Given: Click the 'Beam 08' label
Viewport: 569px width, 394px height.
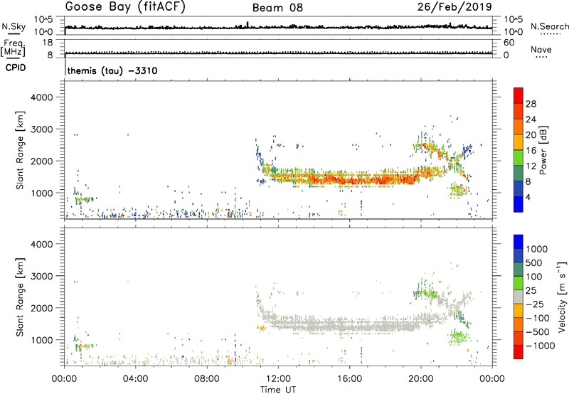Looking at the screenshot, I should coord(277,8).
